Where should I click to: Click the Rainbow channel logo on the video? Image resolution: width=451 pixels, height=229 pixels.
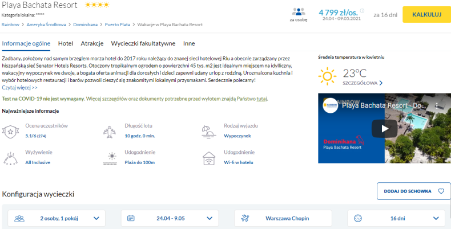(330, 105)
